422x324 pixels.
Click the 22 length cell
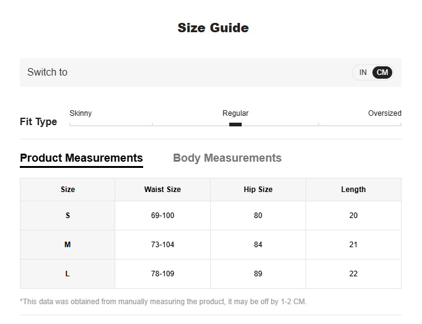(353, 274)
